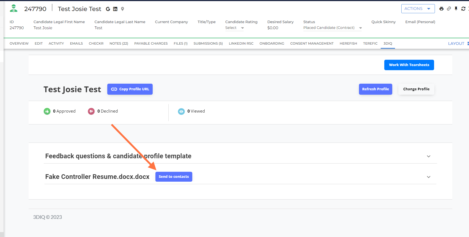Click the map pin location icon
The height and width of the screenshot is (237, 469).
pos(123,9)
